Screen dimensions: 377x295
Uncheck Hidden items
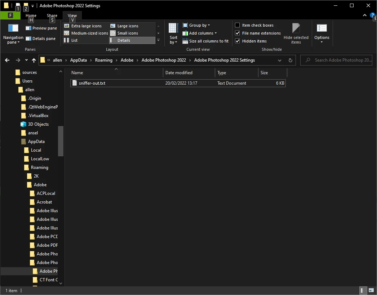pos(237,41)
